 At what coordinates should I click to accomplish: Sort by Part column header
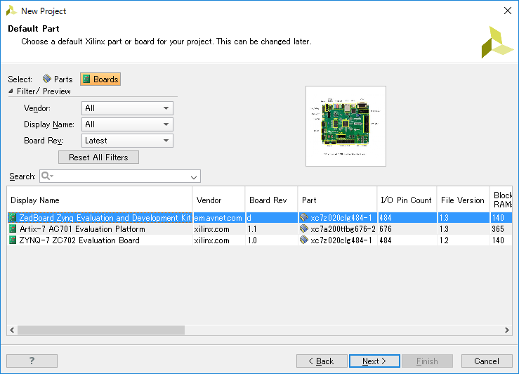click(337, 200)
